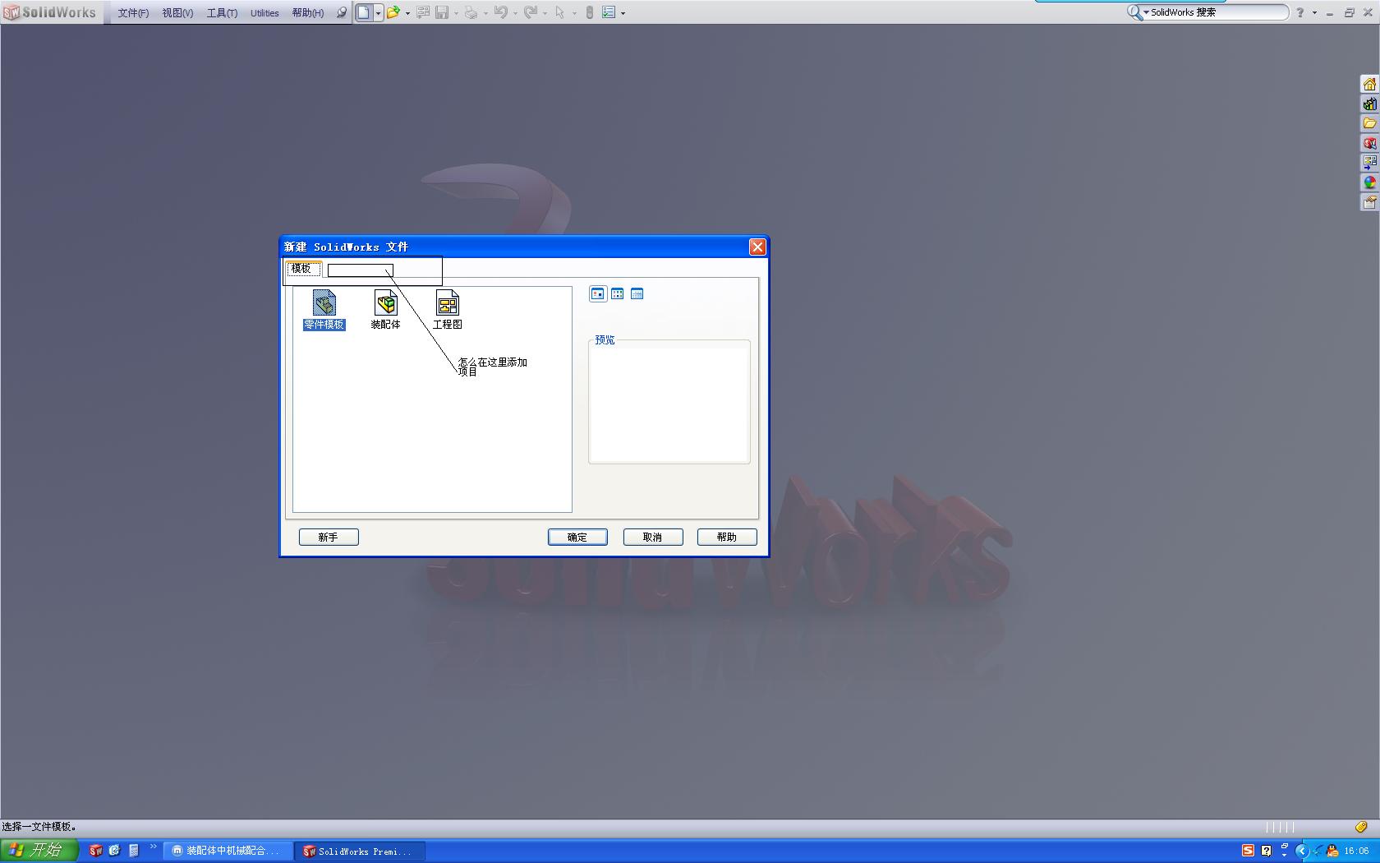Click the help question mark icon
Screen dimensions: 1380x863
tap(1299, 12)
